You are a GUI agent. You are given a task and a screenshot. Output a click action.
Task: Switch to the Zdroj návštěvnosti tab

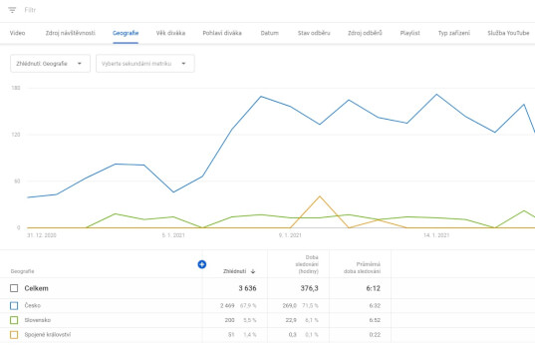71,33
